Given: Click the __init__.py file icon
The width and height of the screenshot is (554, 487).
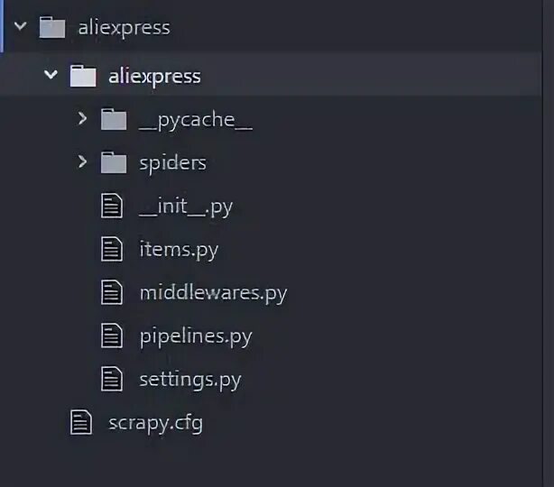Looking at the screenshot, I should pos(112,206).
